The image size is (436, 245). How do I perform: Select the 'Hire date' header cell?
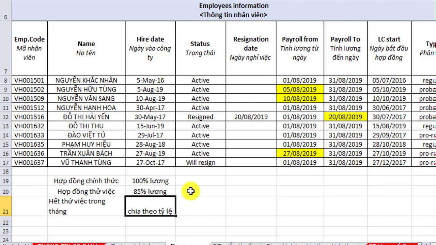pyautogui.click(x=150, y=48)
